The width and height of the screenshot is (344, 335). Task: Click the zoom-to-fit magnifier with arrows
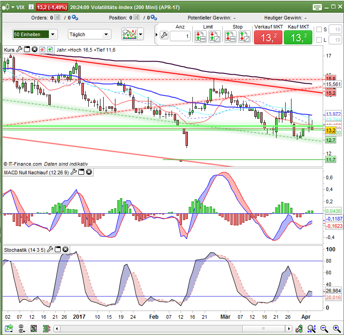tap(311, 329)
